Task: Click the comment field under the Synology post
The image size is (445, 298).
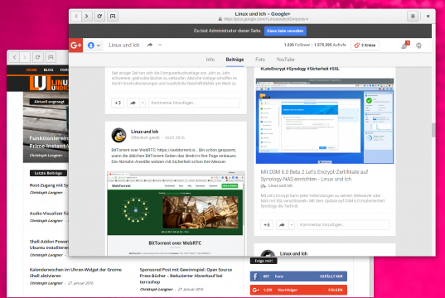Action: [x=343, y=225]
